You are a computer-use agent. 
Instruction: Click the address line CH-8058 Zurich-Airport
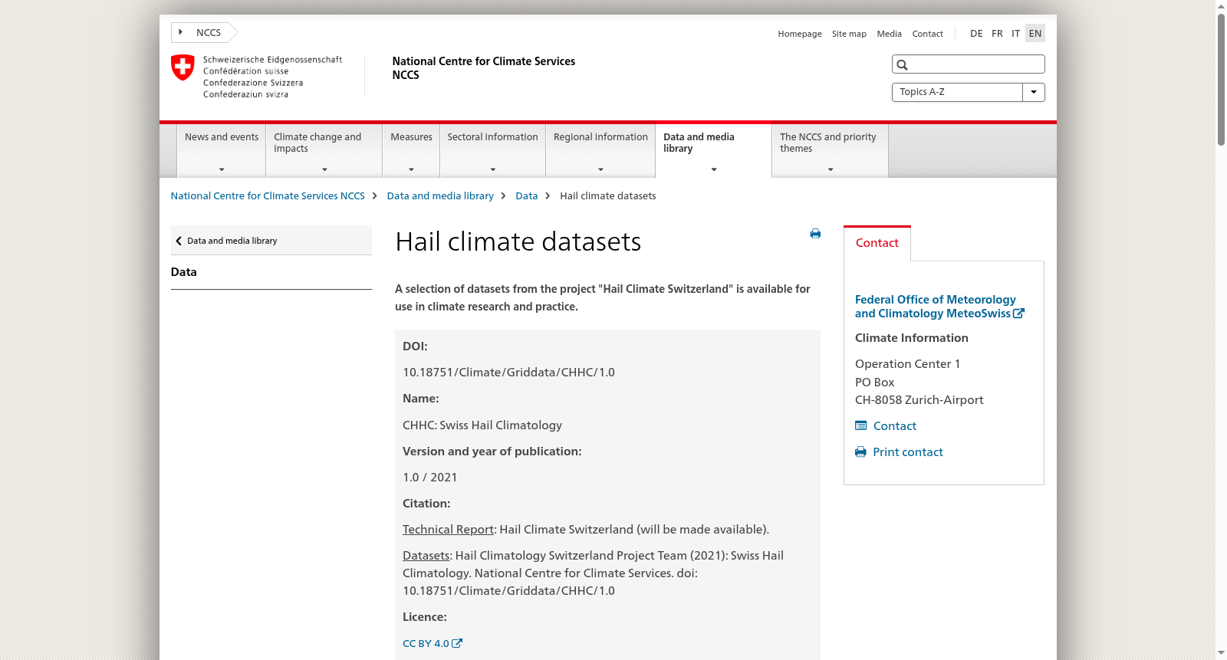919,400
